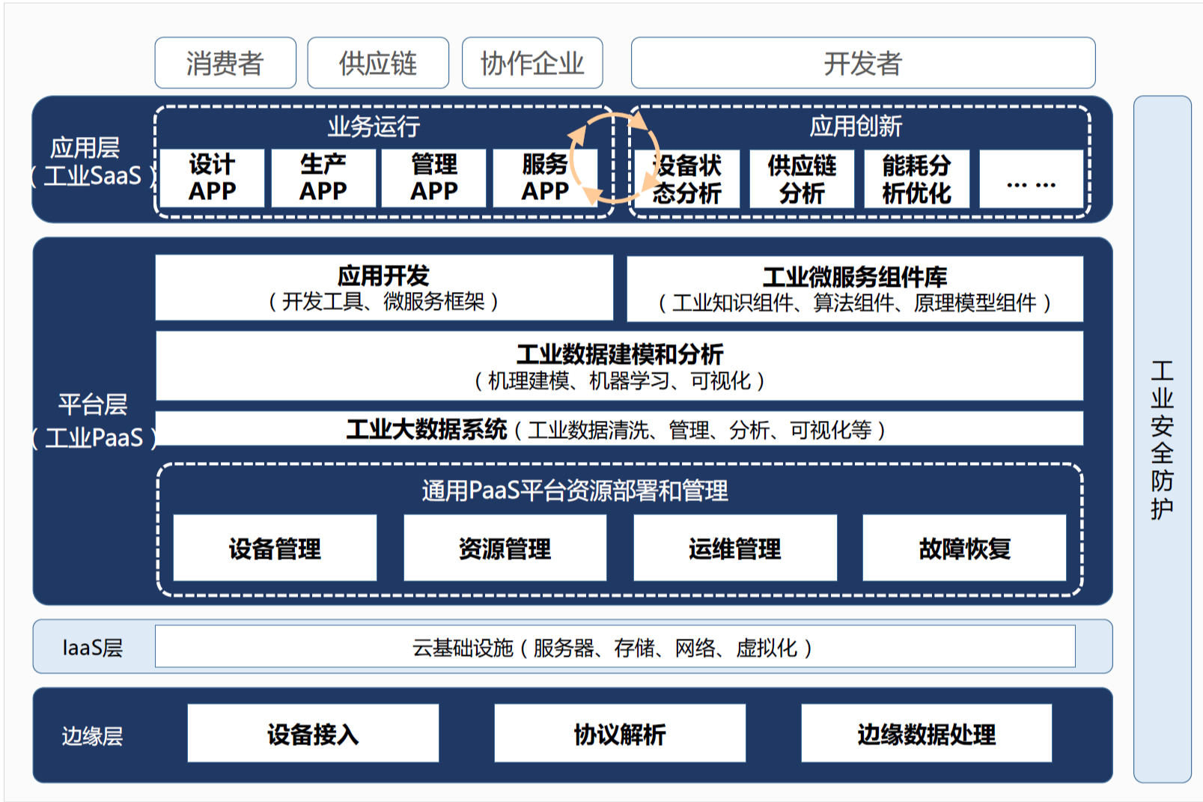Select the 边缘数据处理 block
Viewport: 1203px width, 802px height.
click(927, 733)
